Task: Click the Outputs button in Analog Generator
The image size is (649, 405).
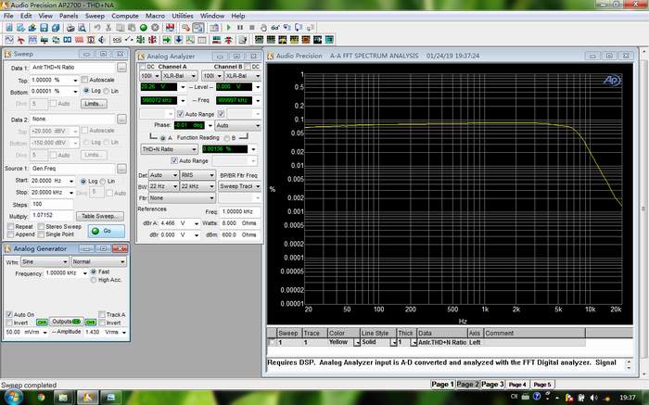Action: pos(66,322)
